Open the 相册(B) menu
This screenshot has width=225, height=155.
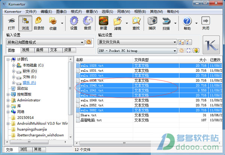140,12
